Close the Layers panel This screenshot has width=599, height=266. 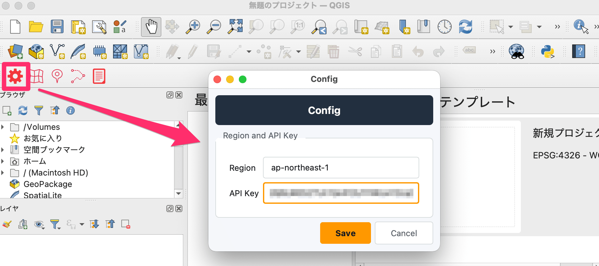(x=179, y=209)
